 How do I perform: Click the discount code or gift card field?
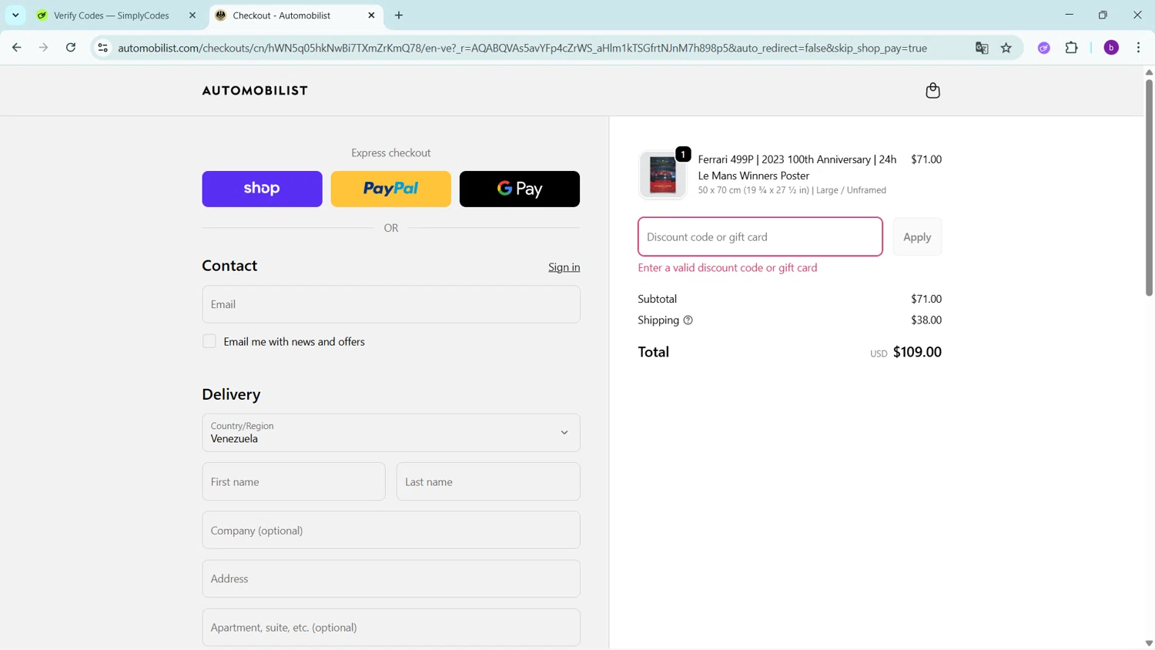click(x=760, y=236)
